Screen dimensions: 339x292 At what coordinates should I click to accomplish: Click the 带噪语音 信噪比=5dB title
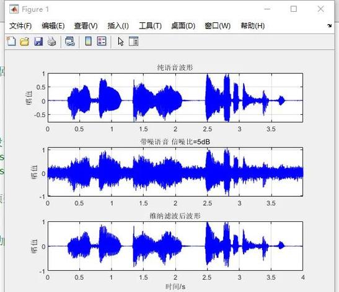(175, 142)
